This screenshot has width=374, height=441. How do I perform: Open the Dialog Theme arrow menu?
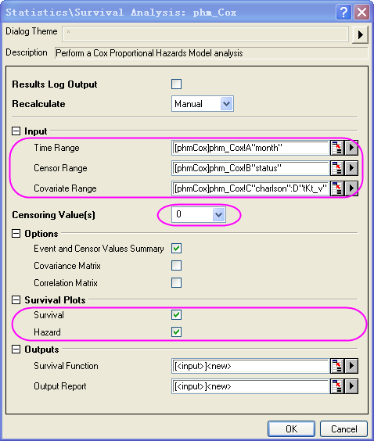click(360, 35)
